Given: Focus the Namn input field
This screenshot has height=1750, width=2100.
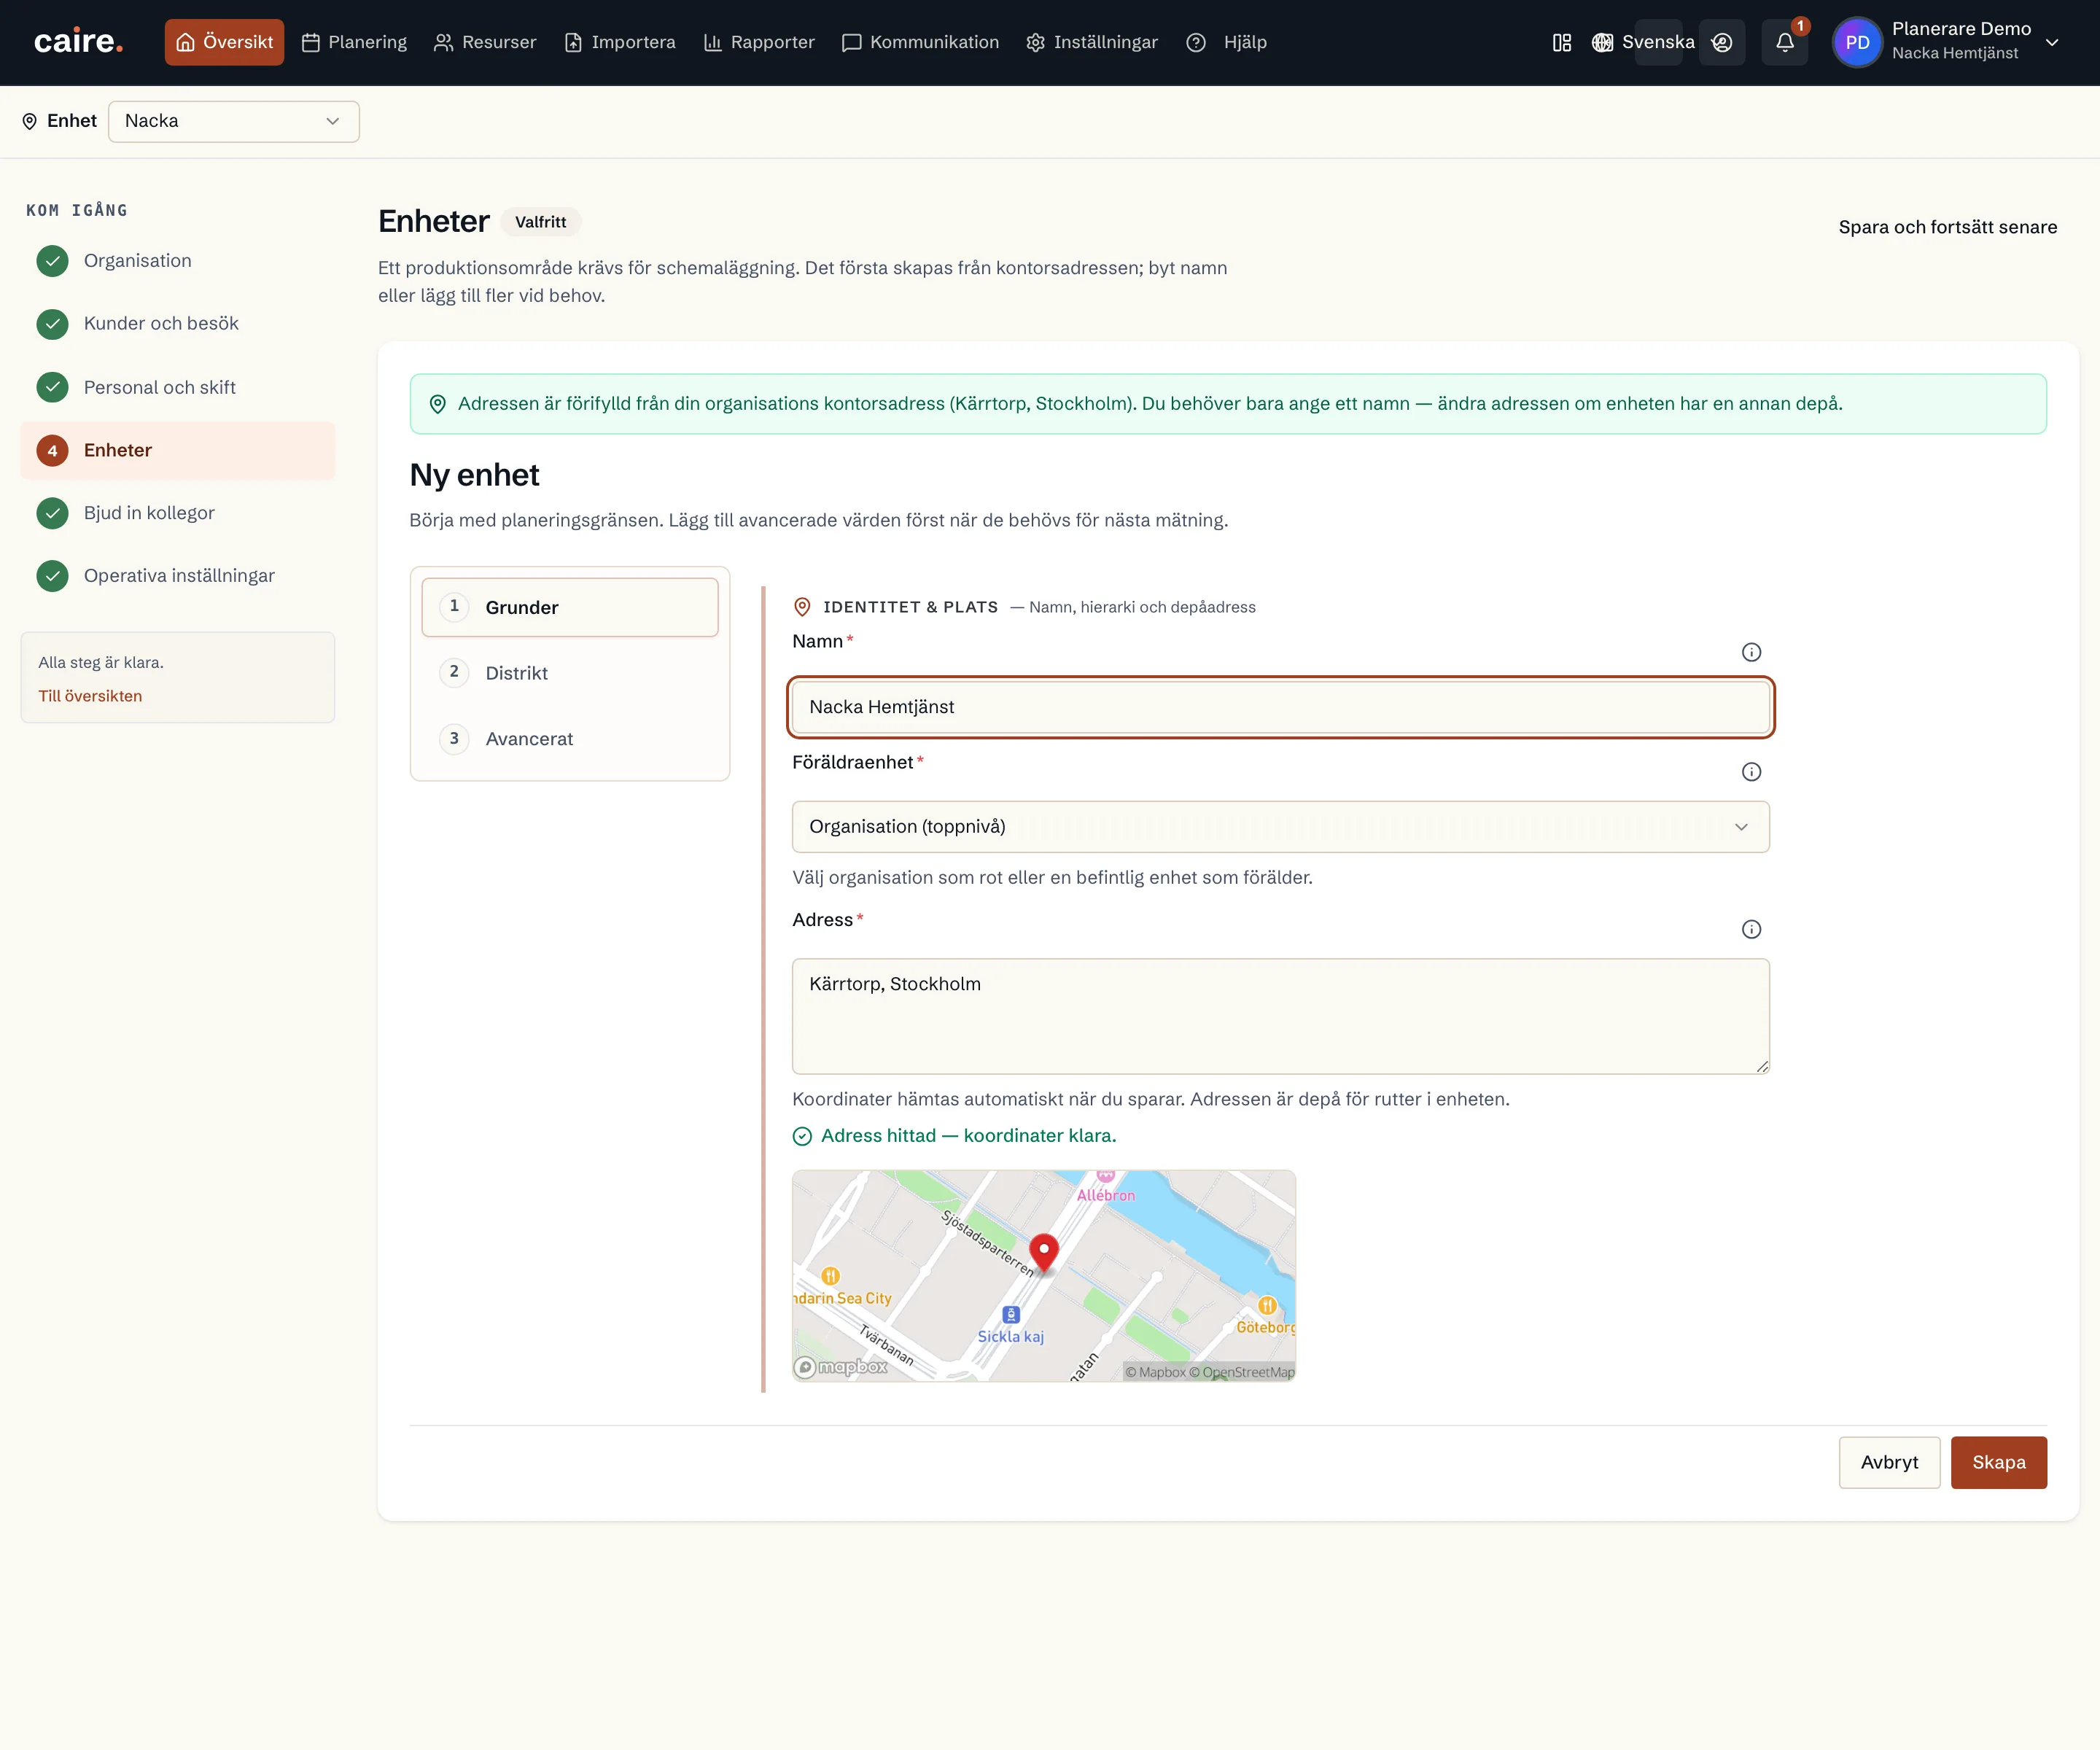Looking at the screenshot, I should point(1280,707).
